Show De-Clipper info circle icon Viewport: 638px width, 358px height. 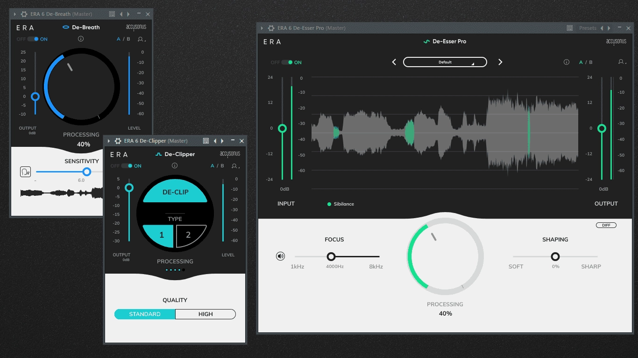(175, 165)
